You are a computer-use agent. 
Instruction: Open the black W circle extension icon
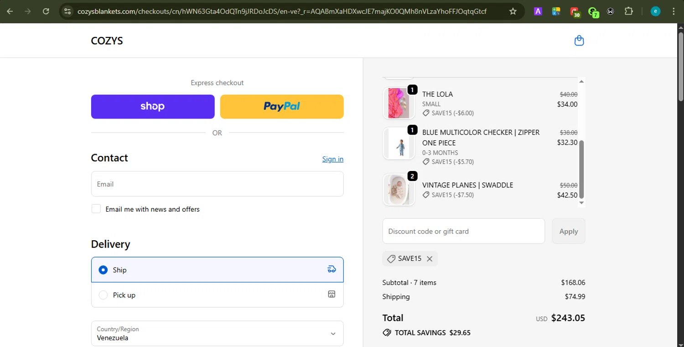pyautogui.click(x=611, y=11)
